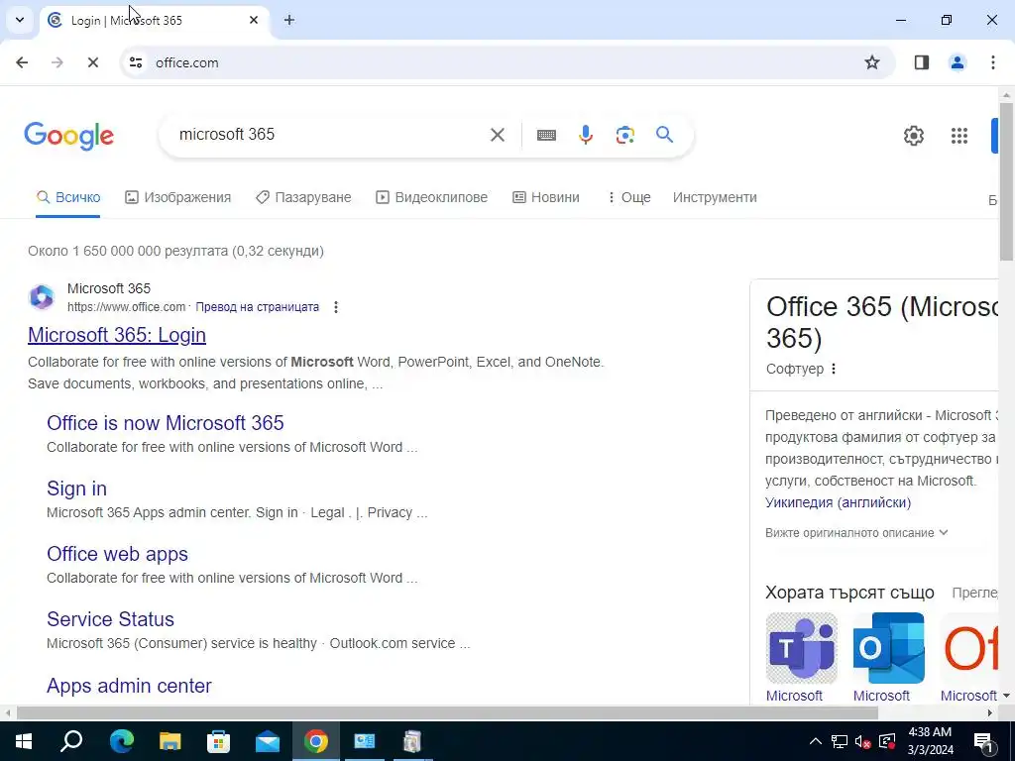1015x761 pixels.
Task: Click the horizontal scrollbar thumb
Action: pos(447,713)
